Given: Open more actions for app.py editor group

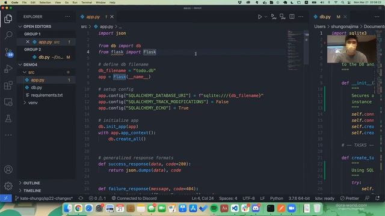Looking at the screenshot, I should click(301, 17).
